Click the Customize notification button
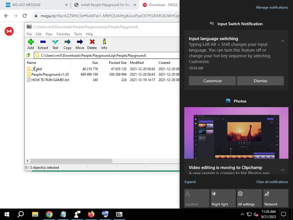 pos(212,81)
